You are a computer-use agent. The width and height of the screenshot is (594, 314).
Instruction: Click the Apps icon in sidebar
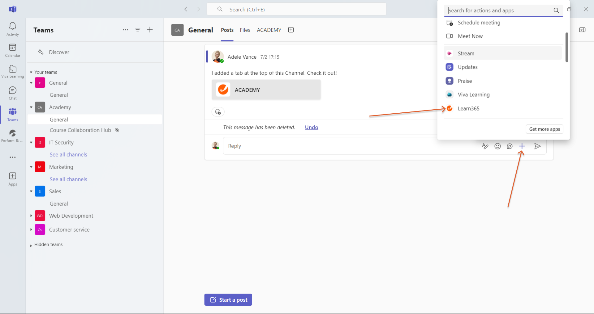pyautogui.click(x=13, y=179)
